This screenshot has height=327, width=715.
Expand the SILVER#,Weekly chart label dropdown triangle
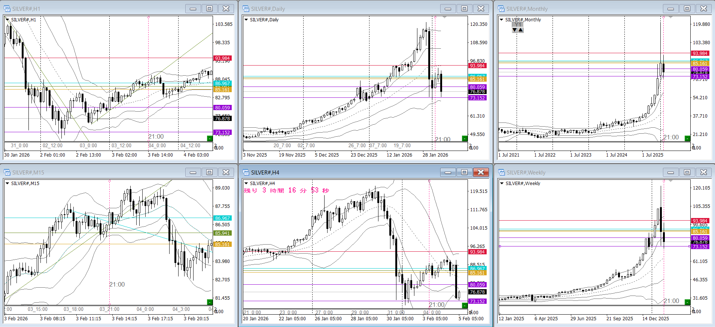point(502,184)
